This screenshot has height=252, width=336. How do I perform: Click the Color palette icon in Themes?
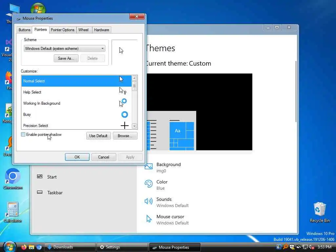(149, 184)
